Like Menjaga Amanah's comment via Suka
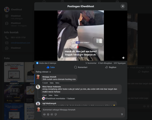The height and width of the screenshot is (120, 152). (52, 83)
